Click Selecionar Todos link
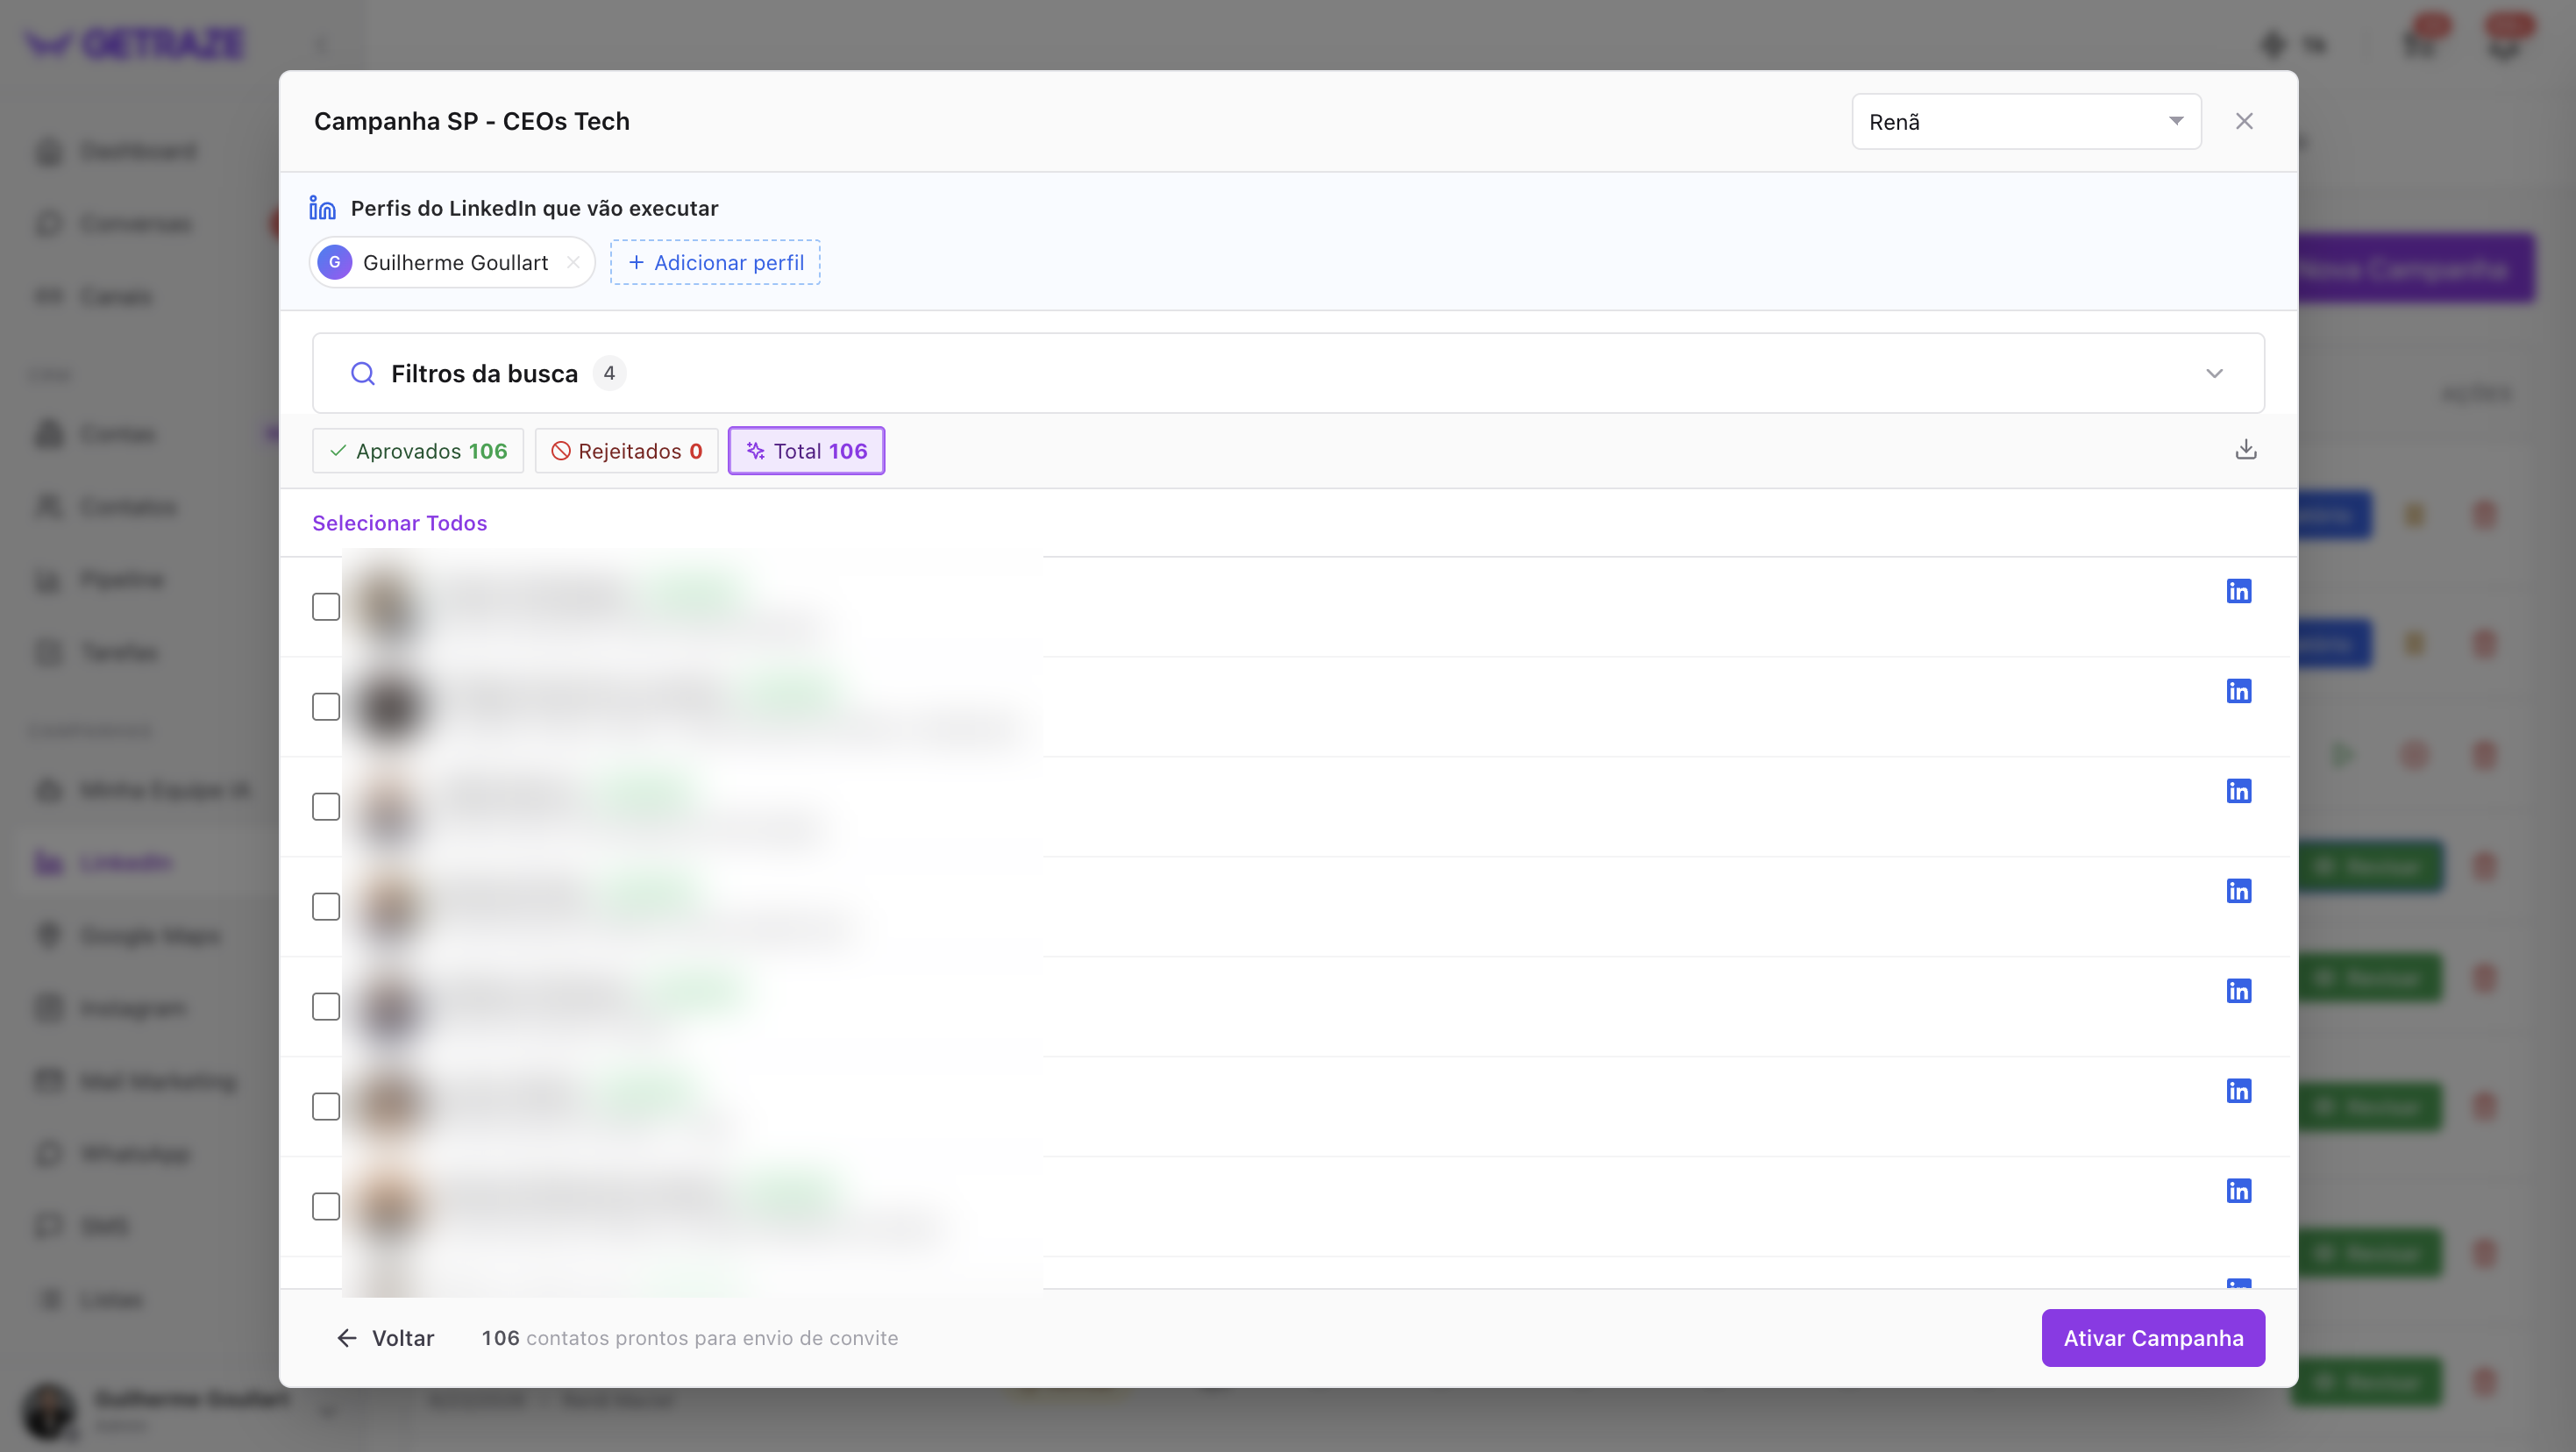The height and width of the screenshot is (1452, 2576). 400,523
